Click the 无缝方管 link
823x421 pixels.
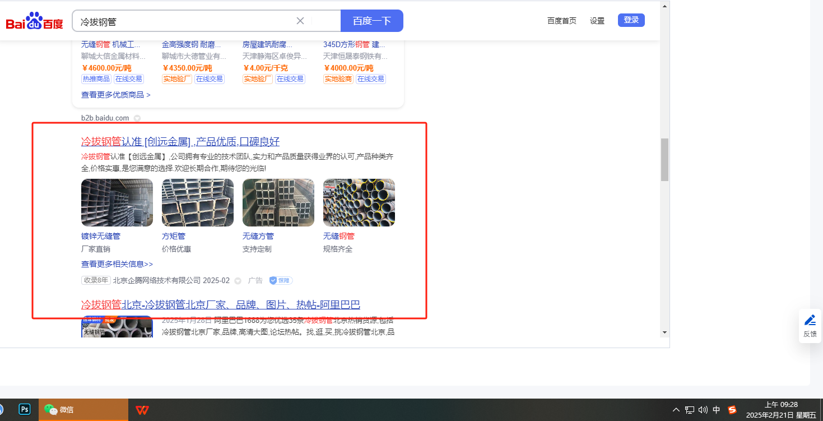click(x=258, y=236)
